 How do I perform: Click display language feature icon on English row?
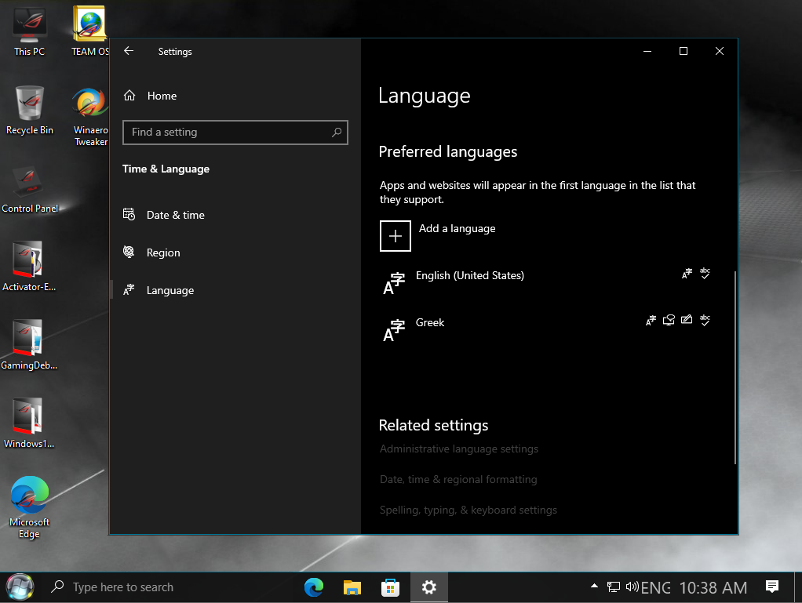687,274
